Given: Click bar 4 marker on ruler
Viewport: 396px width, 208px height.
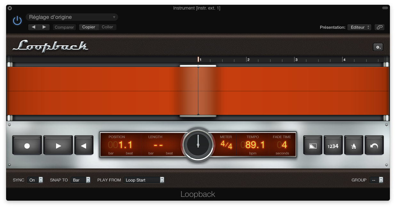Looking at the screenshot, I should pos(343,59).
